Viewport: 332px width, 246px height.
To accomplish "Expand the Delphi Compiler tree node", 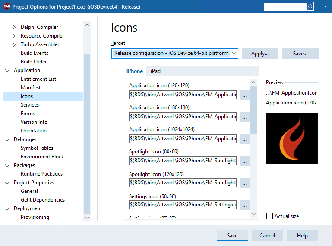I will click(x=14, y=27).
